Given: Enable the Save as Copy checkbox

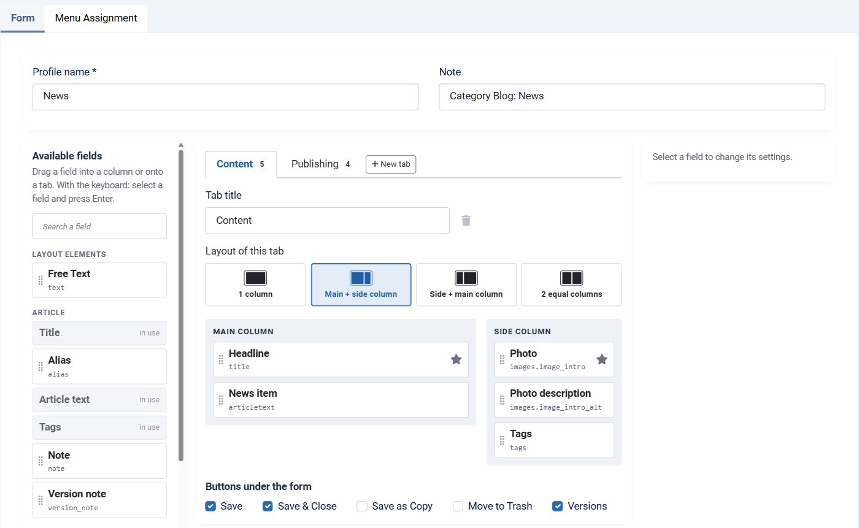Looking at the screenshot, I should [362, 506].
